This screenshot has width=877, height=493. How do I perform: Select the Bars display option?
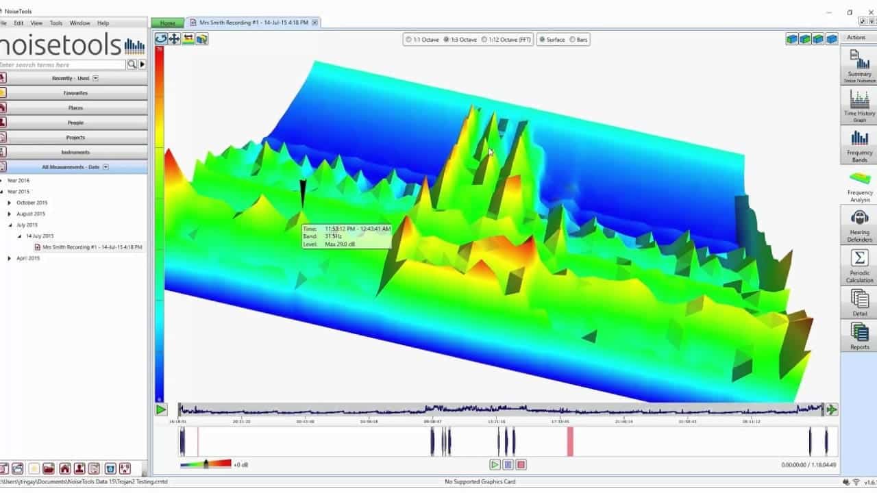tap(579, 40)
